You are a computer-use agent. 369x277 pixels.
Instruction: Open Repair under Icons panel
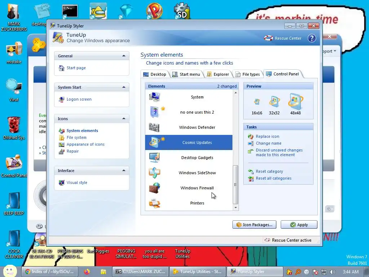point(72,151)
